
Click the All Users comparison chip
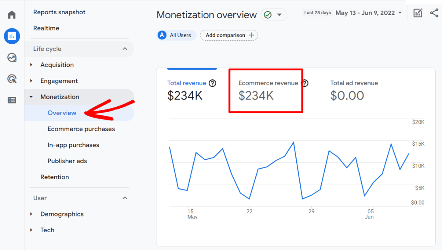[176, 35]
